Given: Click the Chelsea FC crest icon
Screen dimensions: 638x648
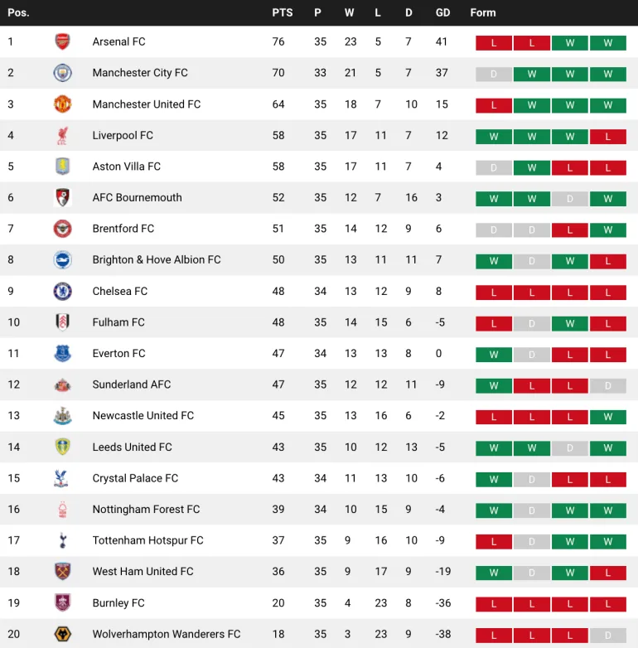Looking at the screenshot, I should (62, 292).
